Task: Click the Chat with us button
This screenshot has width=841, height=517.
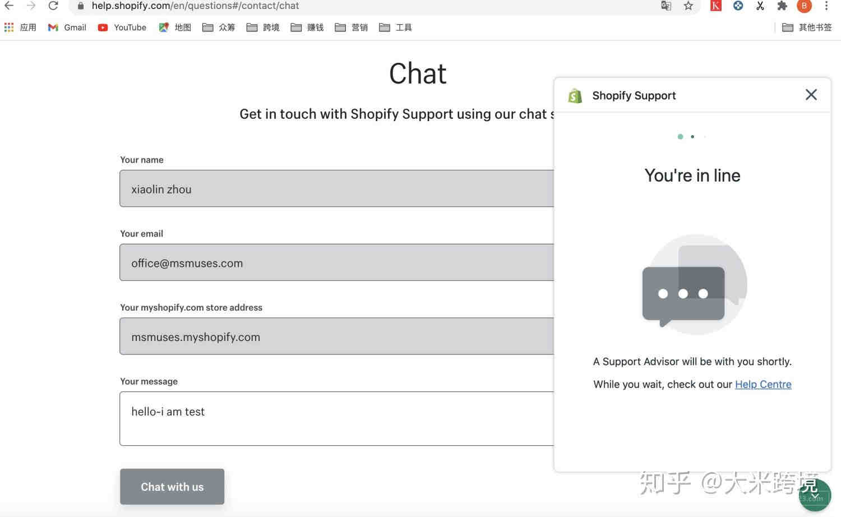Action: (x=172, y=487)
